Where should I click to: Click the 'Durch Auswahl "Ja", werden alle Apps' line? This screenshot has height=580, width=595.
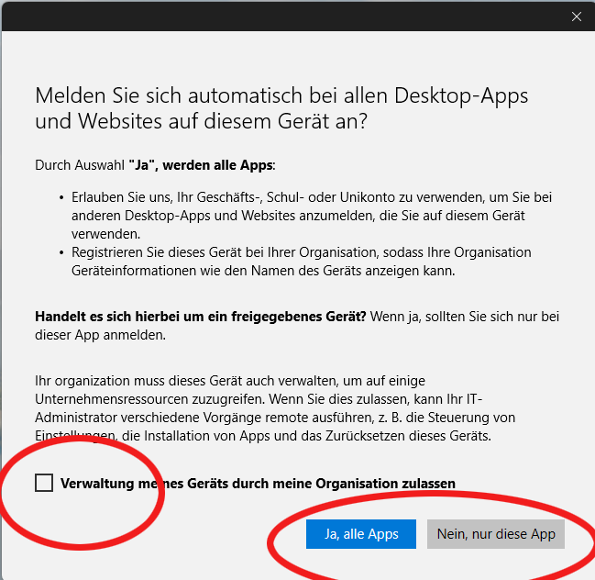point(155,165)
